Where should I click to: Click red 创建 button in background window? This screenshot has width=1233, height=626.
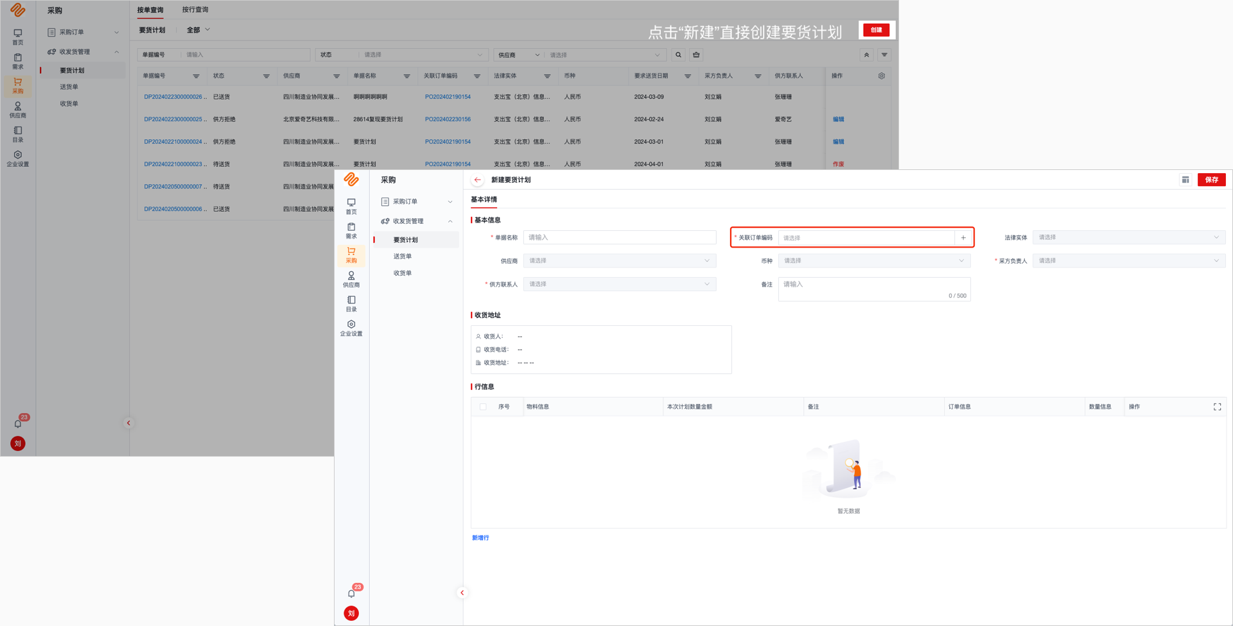[876, 30]
